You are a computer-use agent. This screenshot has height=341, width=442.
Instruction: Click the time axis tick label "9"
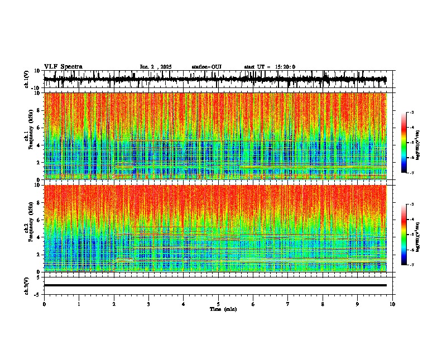pos(357,304)
